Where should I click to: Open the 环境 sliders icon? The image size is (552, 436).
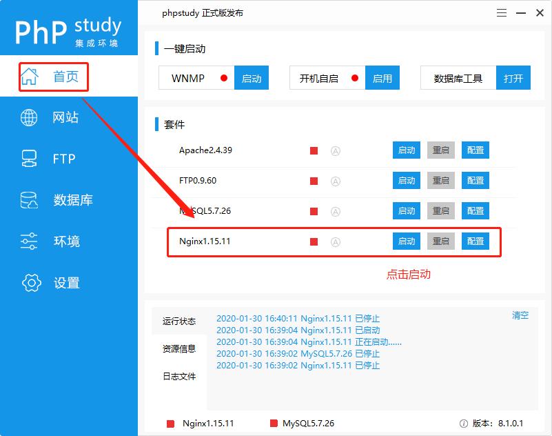(x=29, y=241)
